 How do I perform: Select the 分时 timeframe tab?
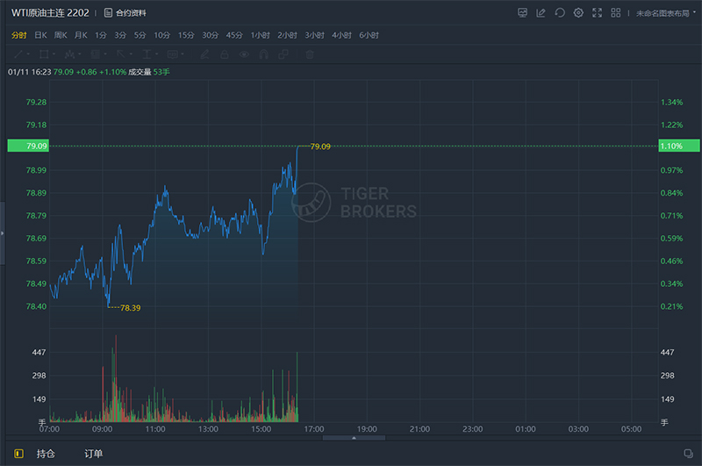pos(18,35)
